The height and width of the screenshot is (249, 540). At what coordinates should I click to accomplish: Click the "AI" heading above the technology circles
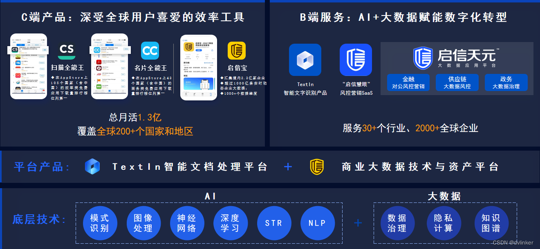click(210, 196)
